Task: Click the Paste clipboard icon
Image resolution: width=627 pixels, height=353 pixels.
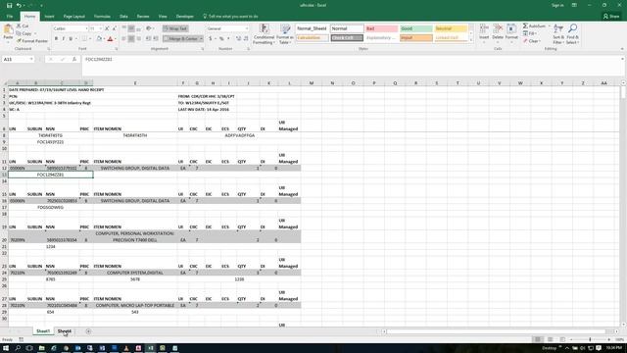Action: (x=8, y=29)
